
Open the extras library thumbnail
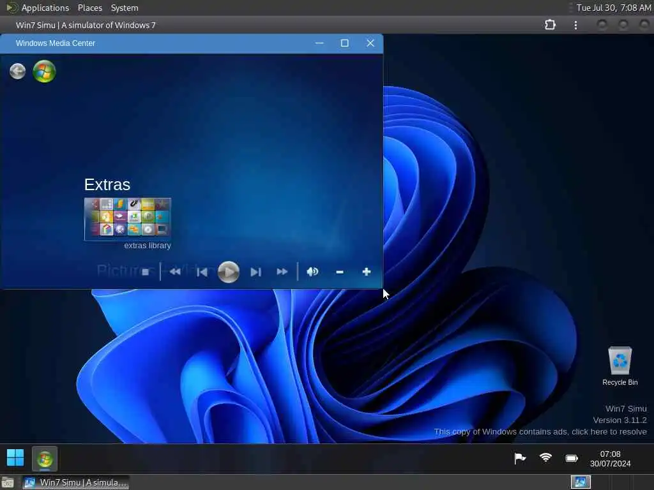click(x=128, y=219)
